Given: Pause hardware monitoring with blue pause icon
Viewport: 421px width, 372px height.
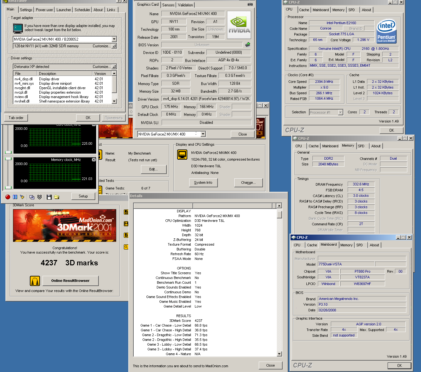Looking at the screenshot, I should click(x=15, y=197).
